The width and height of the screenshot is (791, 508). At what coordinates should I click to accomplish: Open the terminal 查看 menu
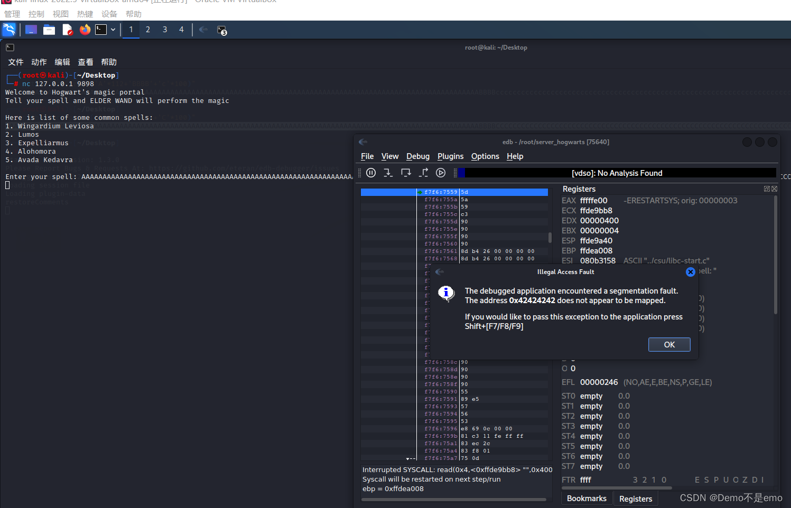[x=86, y=62]
